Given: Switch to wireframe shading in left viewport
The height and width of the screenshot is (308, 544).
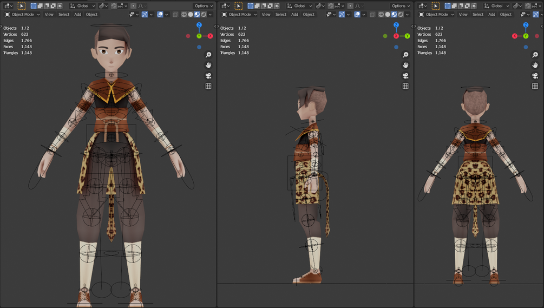Looking at the screenshot, I should tap(184, 15).
